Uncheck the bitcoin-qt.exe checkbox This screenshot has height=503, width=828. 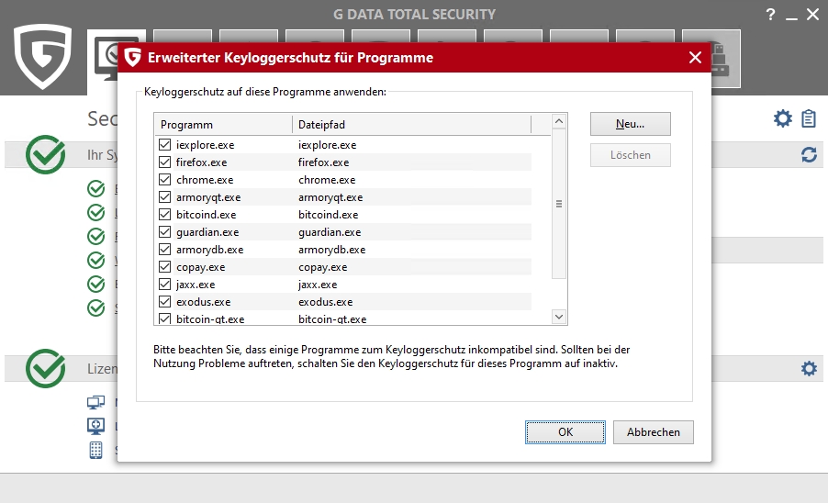[164, 319]
